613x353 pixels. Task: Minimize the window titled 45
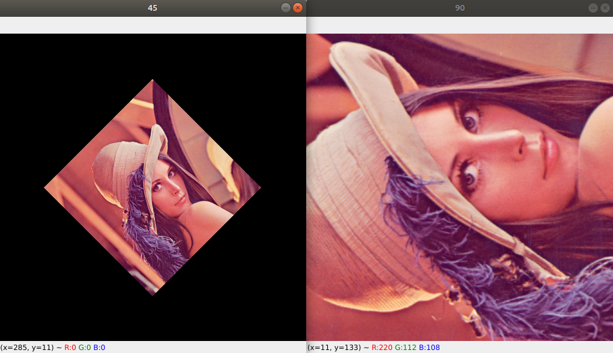click(286, 8)
